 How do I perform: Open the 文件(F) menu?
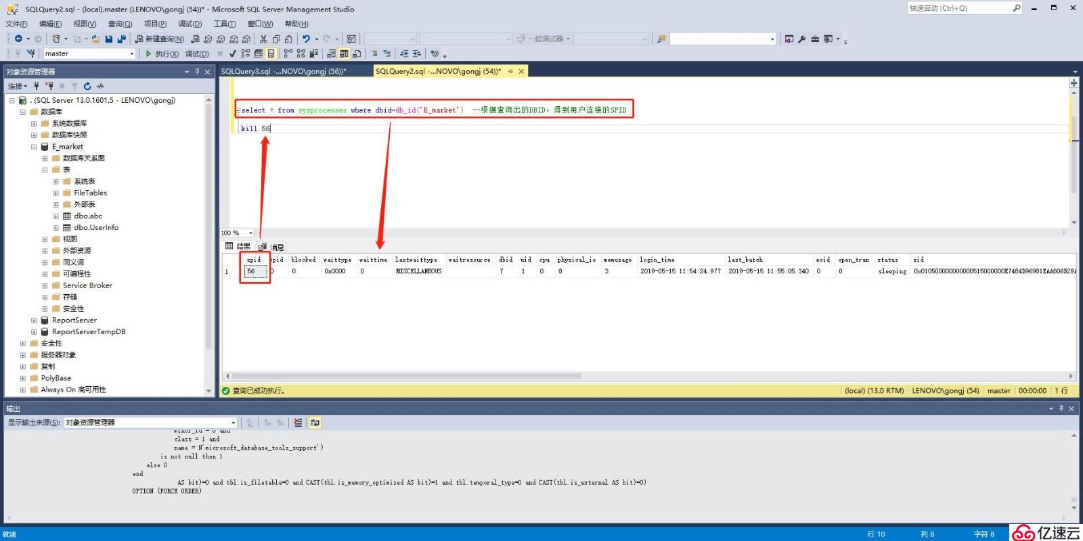point(16,24)
